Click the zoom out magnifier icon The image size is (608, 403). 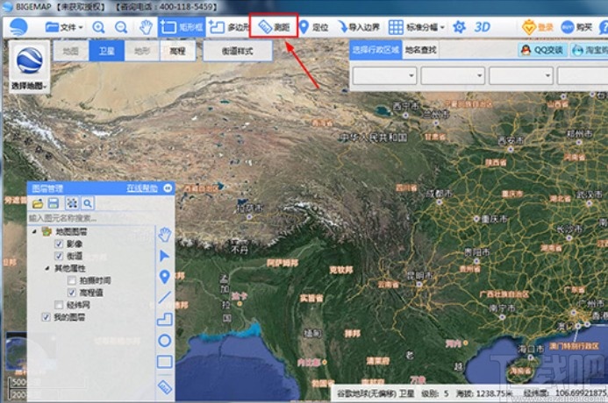point(121,27)
